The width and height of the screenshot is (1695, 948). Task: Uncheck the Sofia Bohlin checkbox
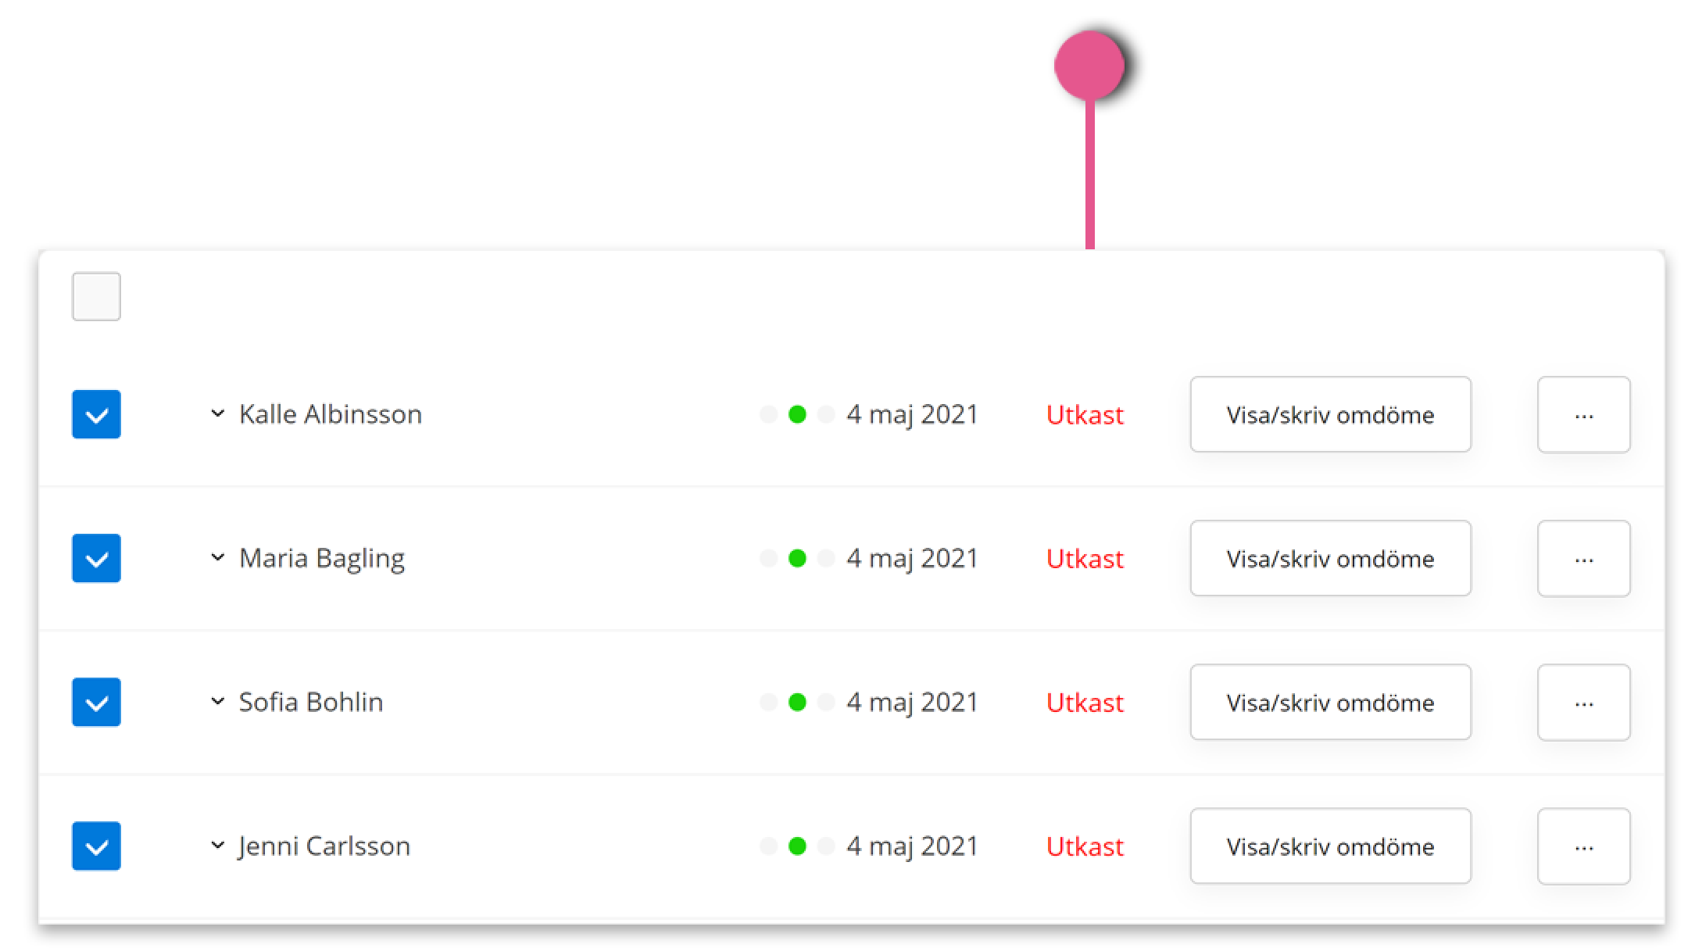96,702
